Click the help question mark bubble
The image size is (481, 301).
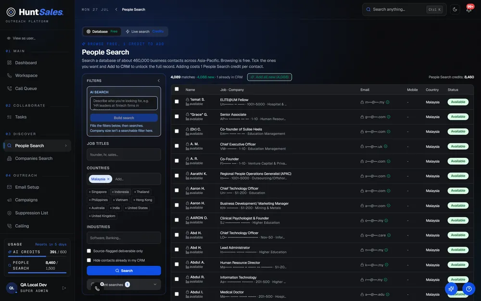[x=468, y=288]
